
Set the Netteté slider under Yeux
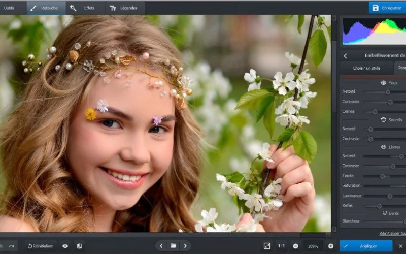tap(388, 92)
